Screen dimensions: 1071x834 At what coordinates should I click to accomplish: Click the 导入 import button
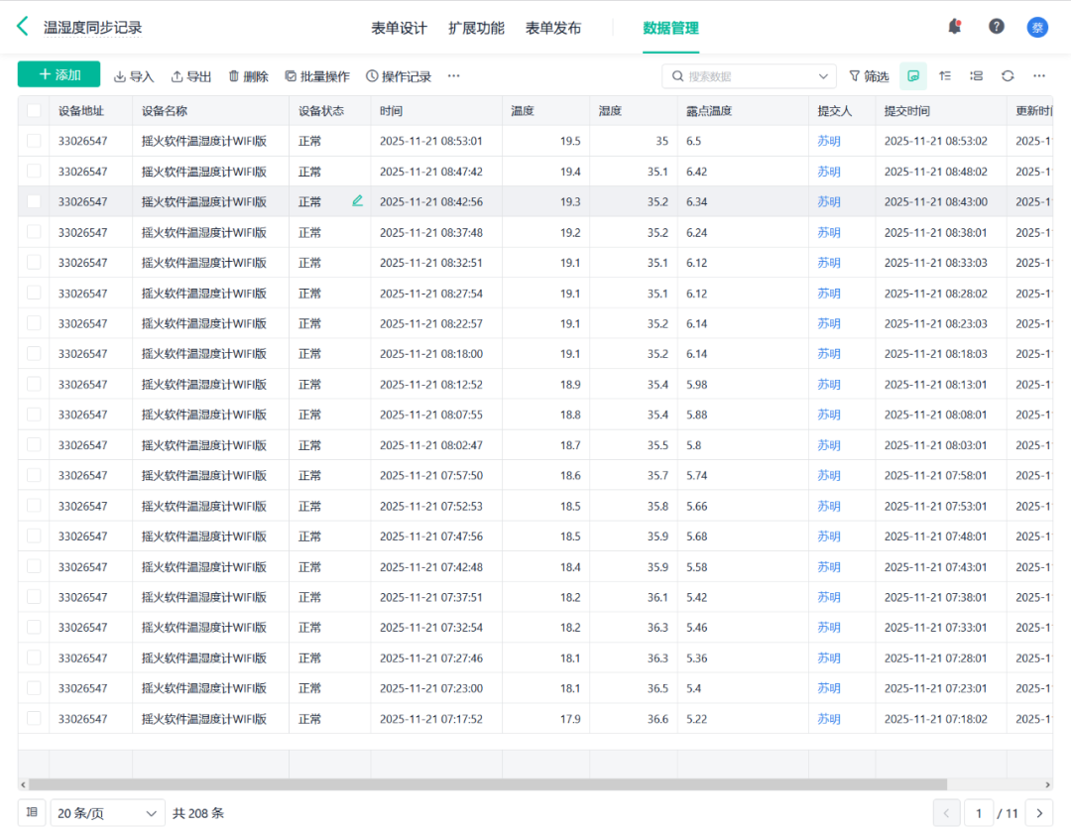pos(134,76)
